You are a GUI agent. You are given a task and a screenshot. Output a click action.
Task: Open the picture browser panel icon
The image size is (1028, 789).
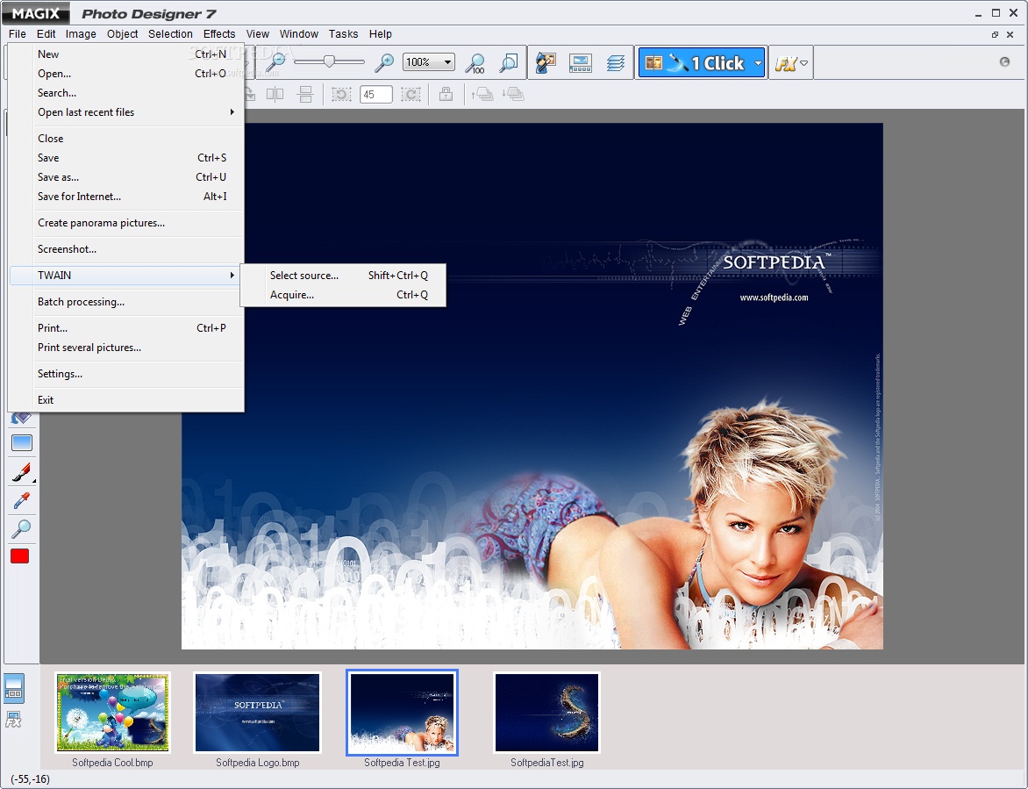click(x=580, y=63)
